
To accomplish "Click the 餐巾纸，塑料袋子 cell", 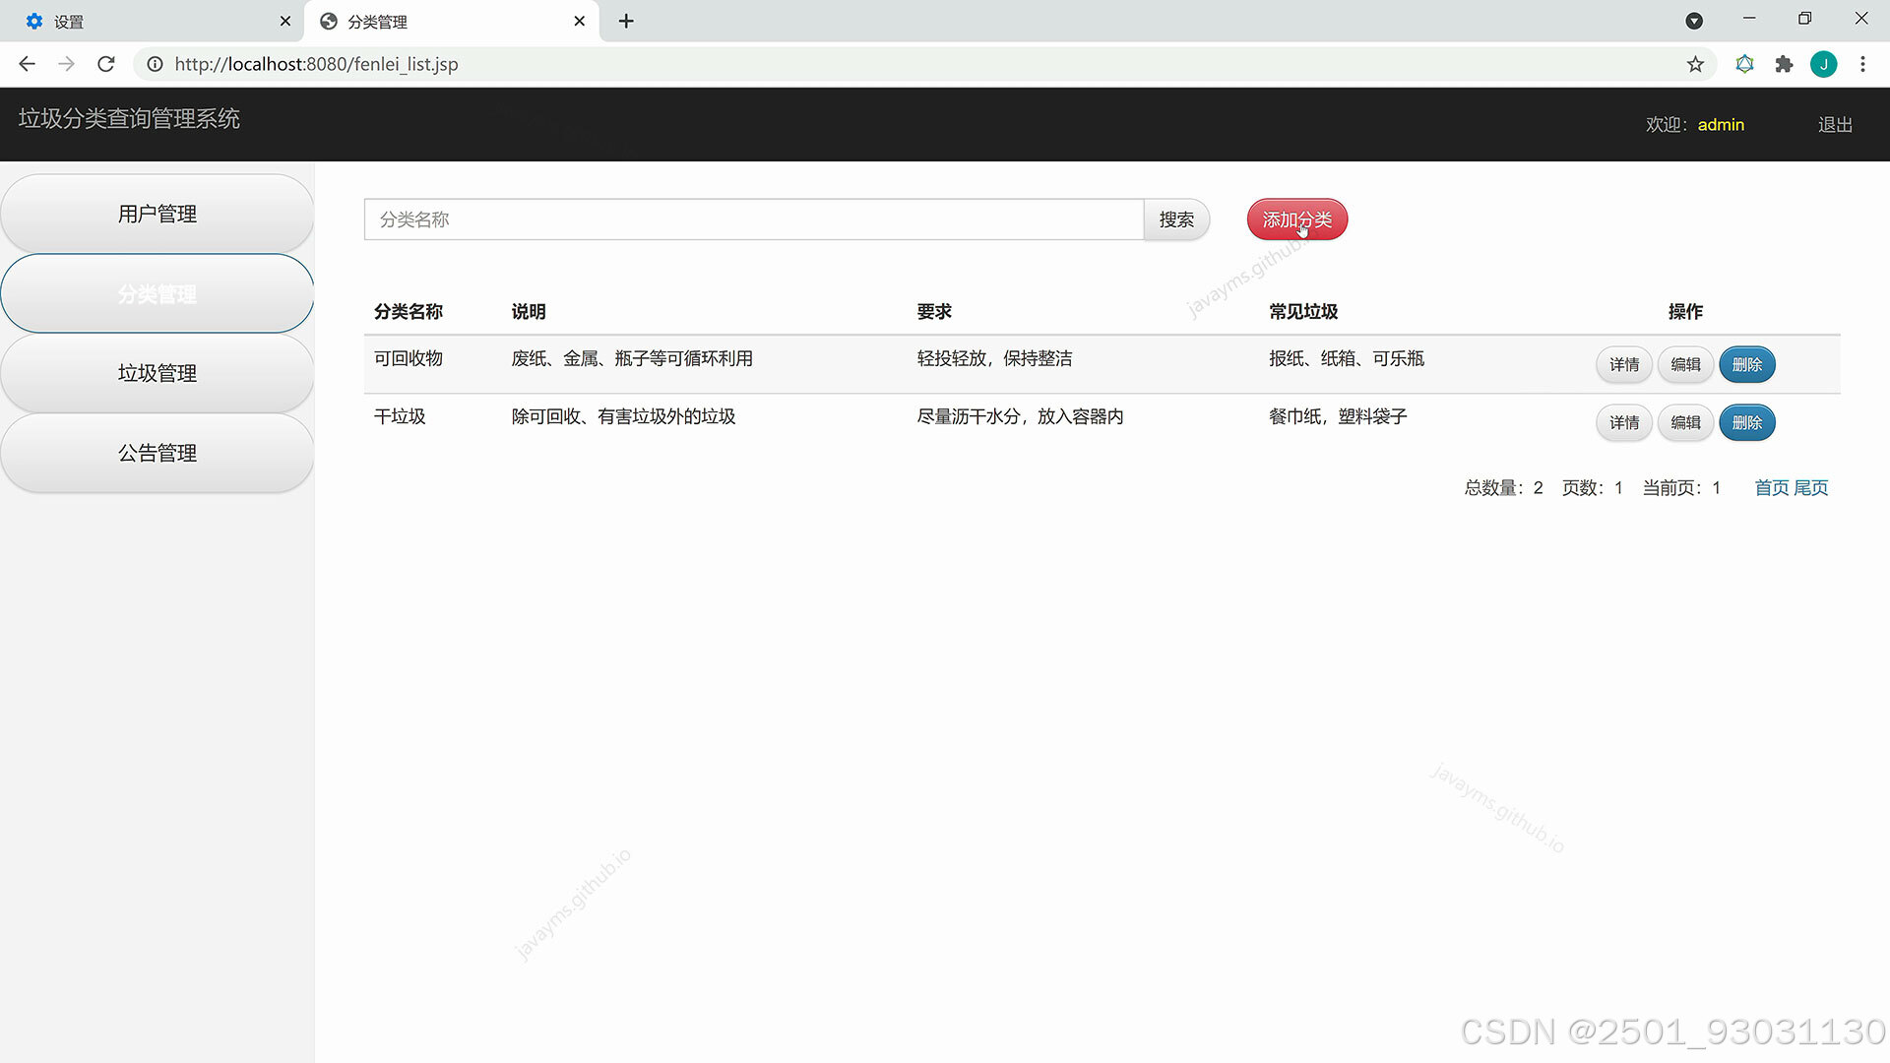I will click(x=1338, y=416).
